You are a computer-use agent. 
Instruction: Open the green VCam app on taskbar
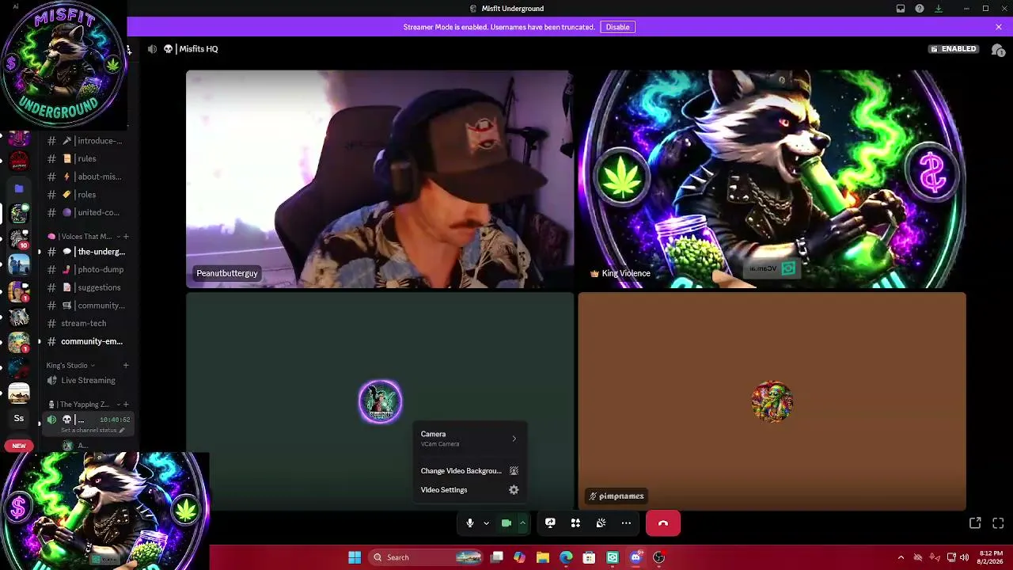click(613, 557)
